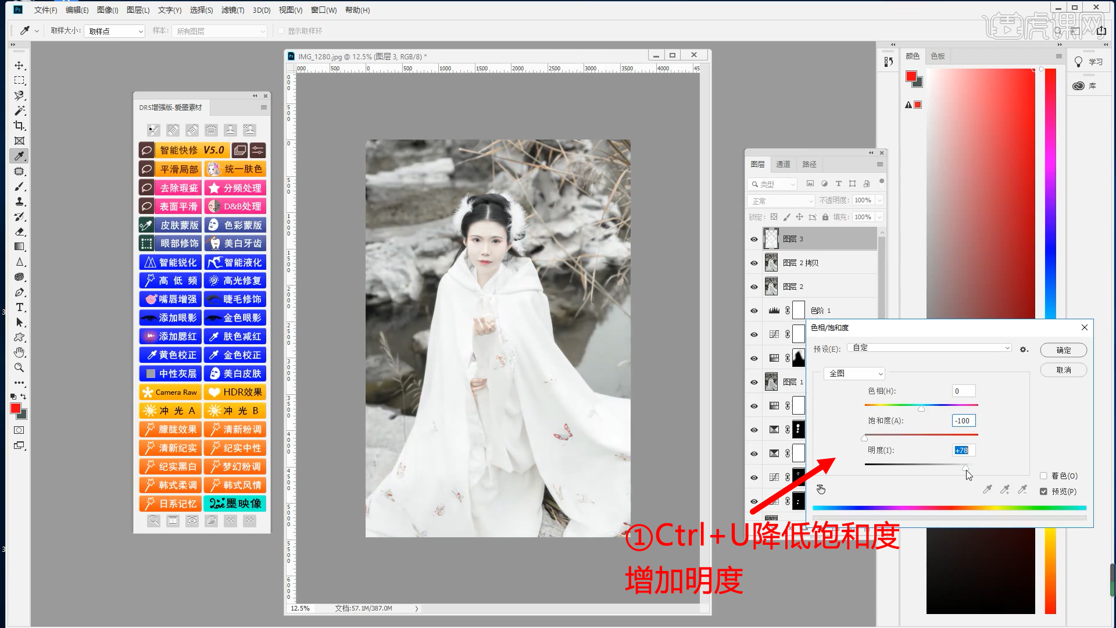1116x628 pixels.
Task: Click the 取消 cancel button
Action: tap(1063, 370)
